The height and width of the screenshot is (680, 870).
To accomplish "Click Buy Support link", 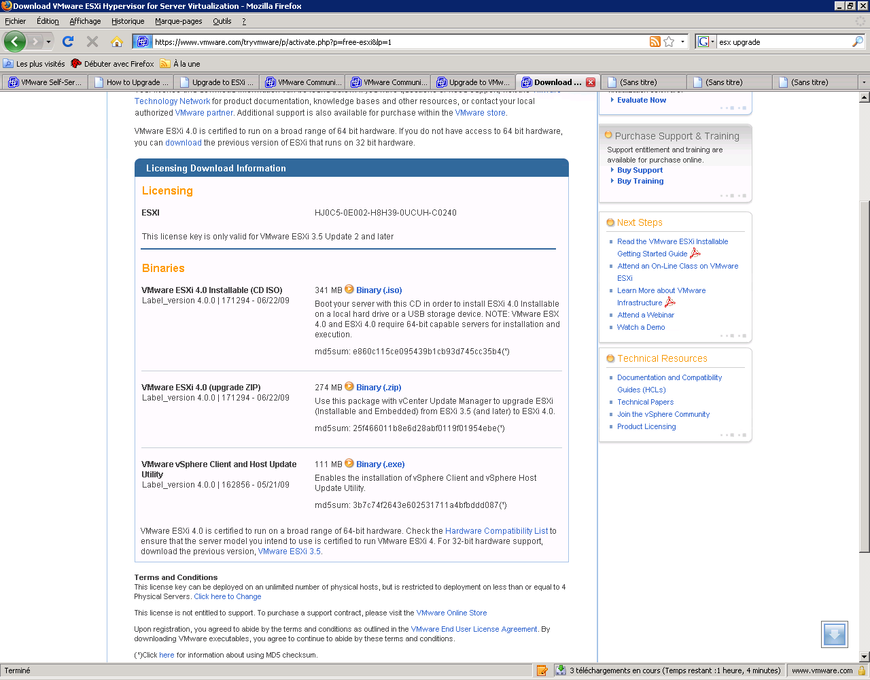I will pos(640,170).
